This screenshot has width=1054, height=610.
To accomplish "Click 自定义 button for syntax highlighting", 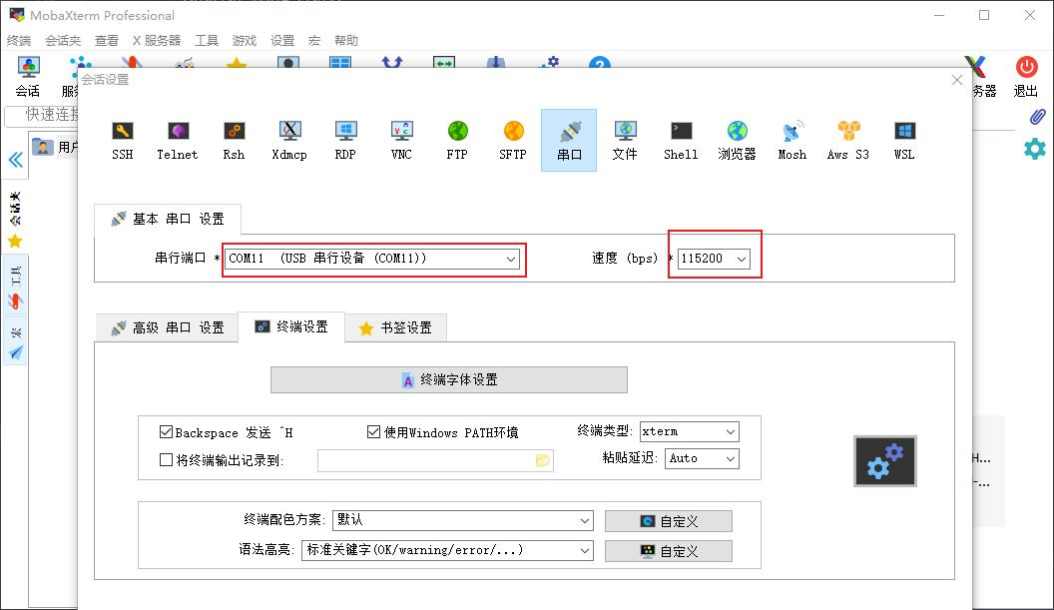I will [668, 551].
